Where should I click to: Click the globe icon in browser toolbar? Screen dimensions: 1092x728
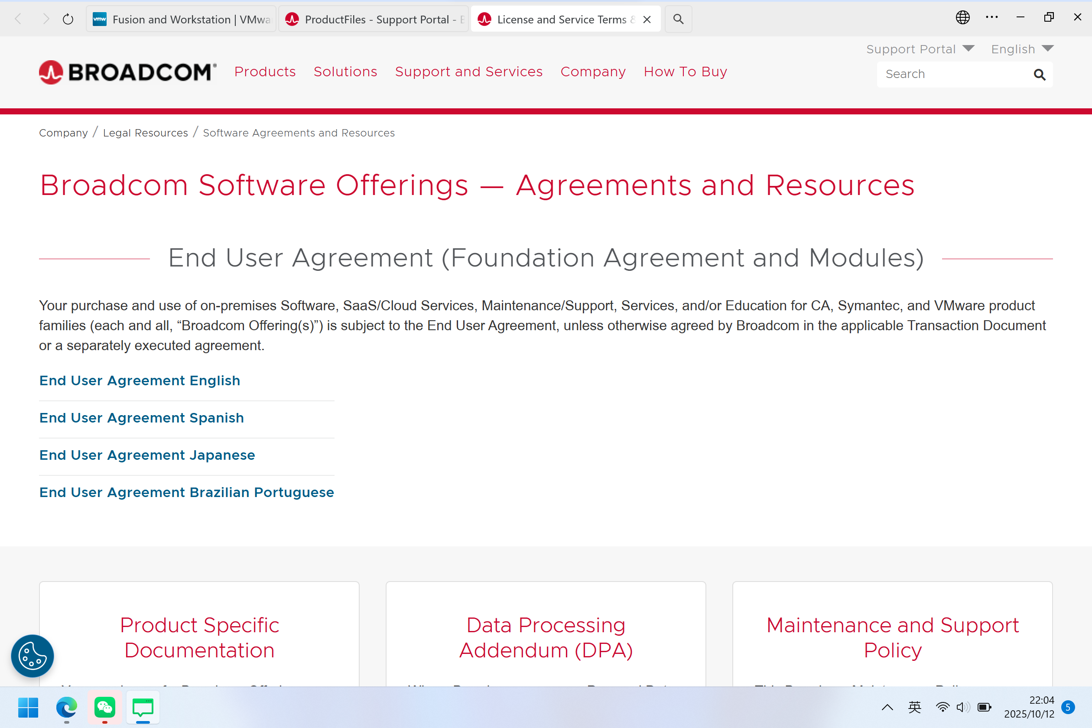962,18
